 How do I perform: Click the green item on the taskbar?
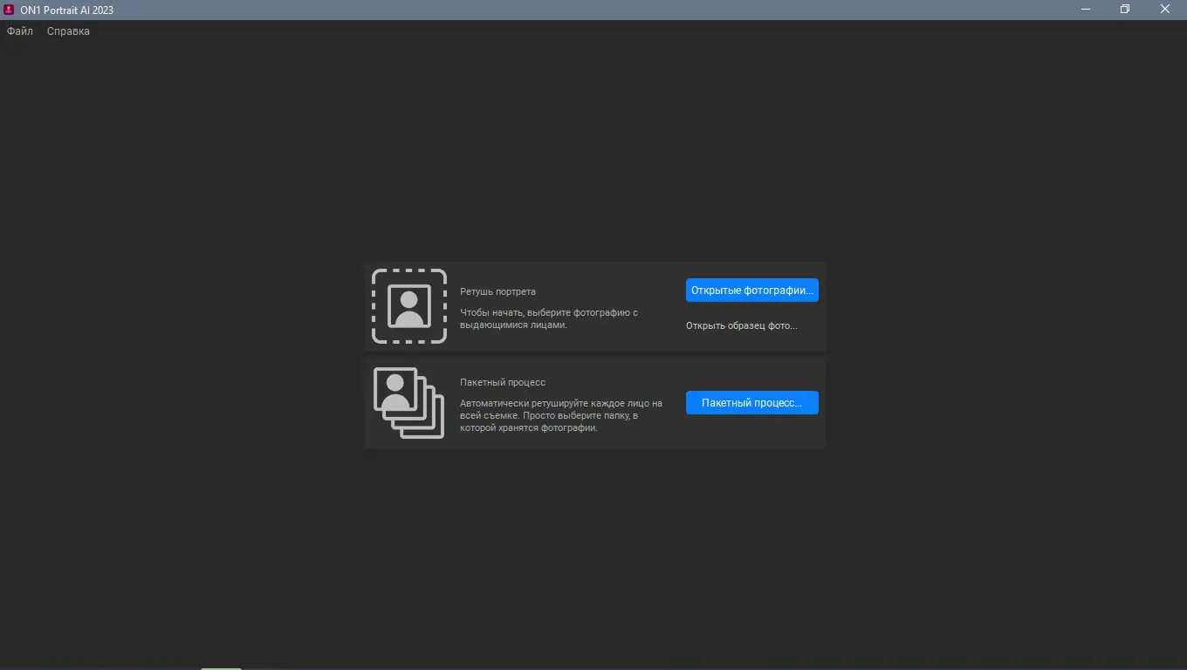(220, 668)
